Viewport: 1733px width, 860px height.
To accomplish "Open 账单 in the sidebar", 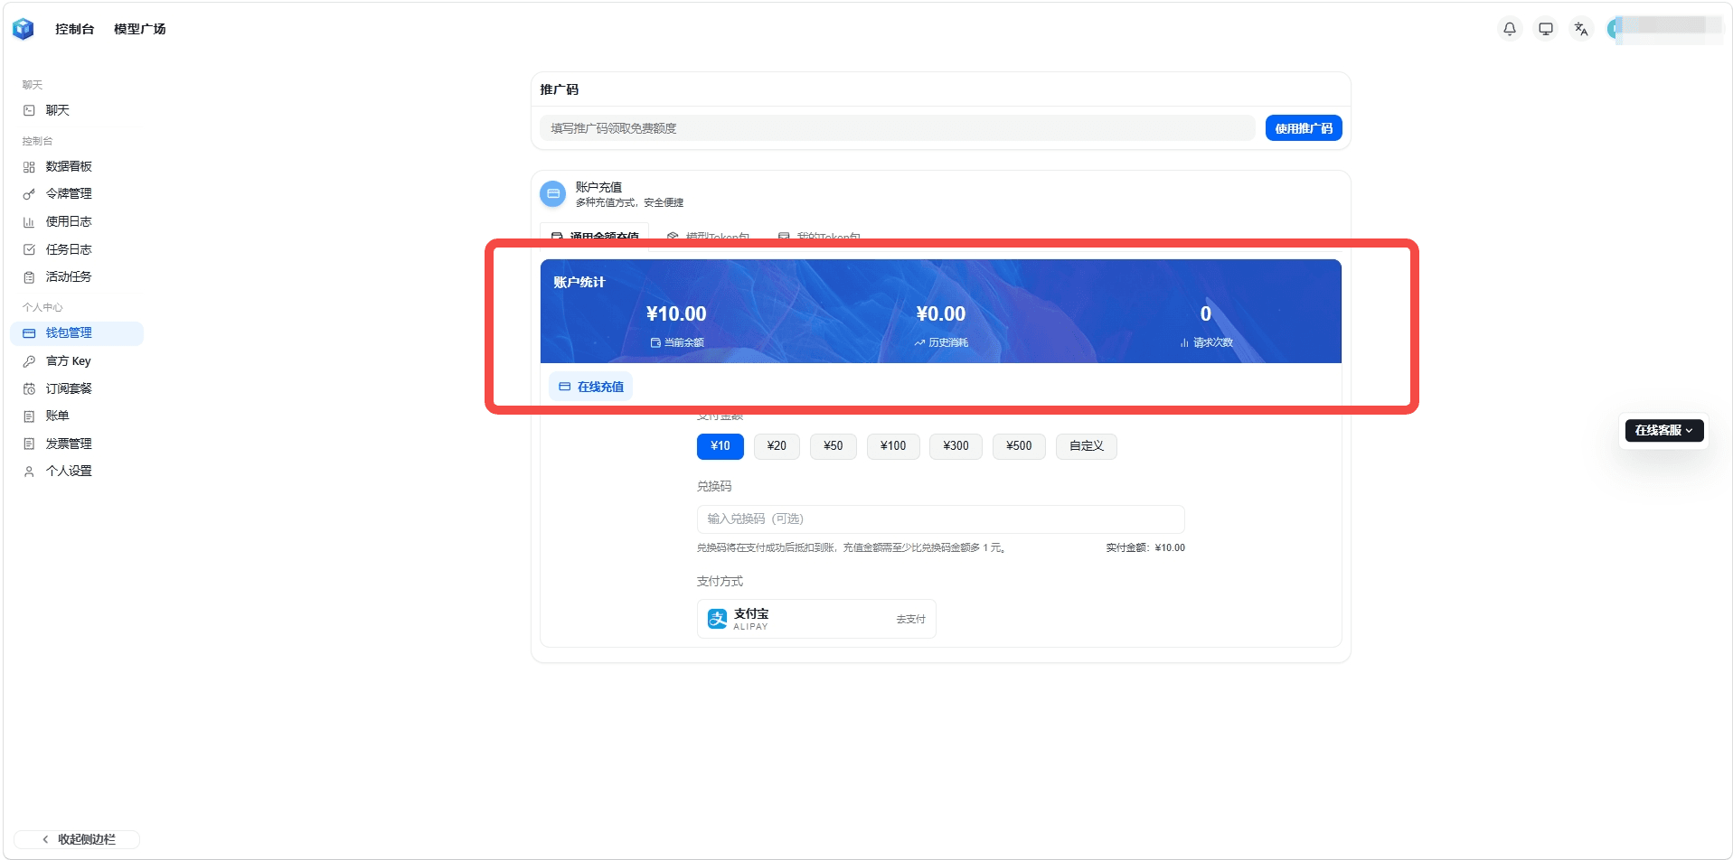I will (77, 416).
